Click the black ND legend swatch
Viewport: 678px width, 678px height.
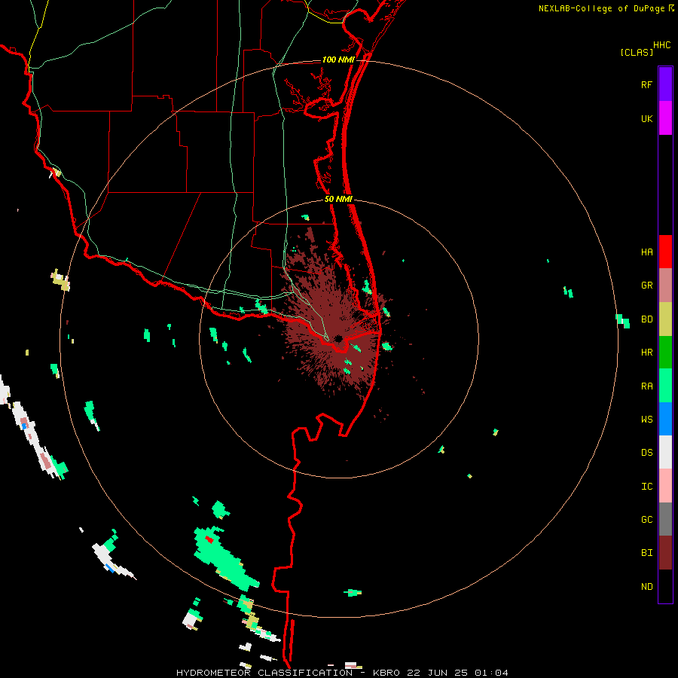tap(665, 586)
